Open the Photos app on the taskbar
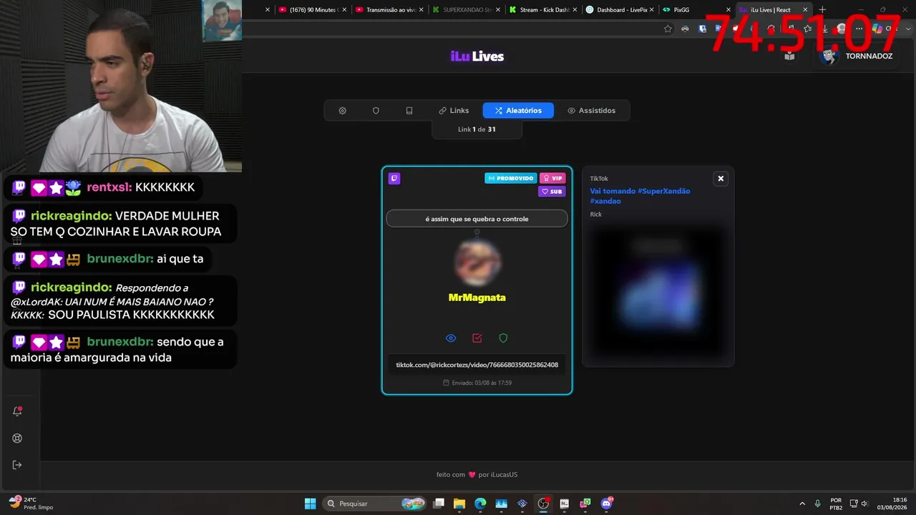 pos(501,504)
